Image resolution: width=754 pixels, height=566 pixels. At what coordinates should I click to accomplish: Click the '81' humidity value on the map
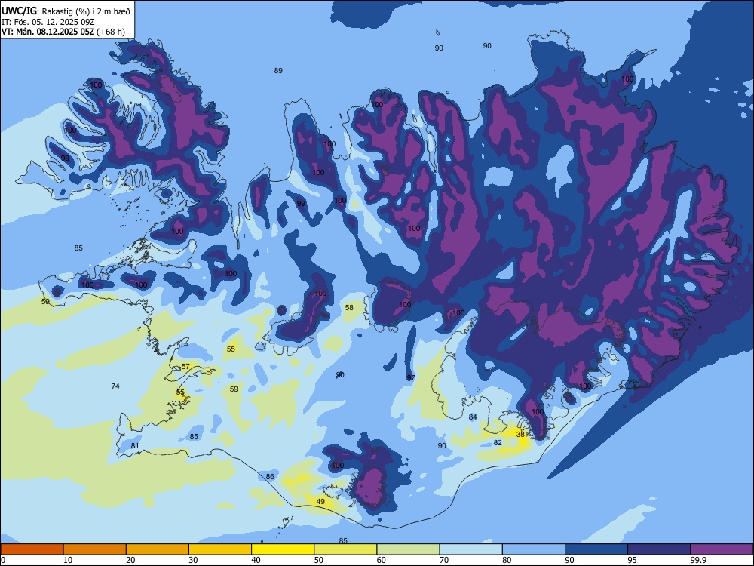[135, 446]
